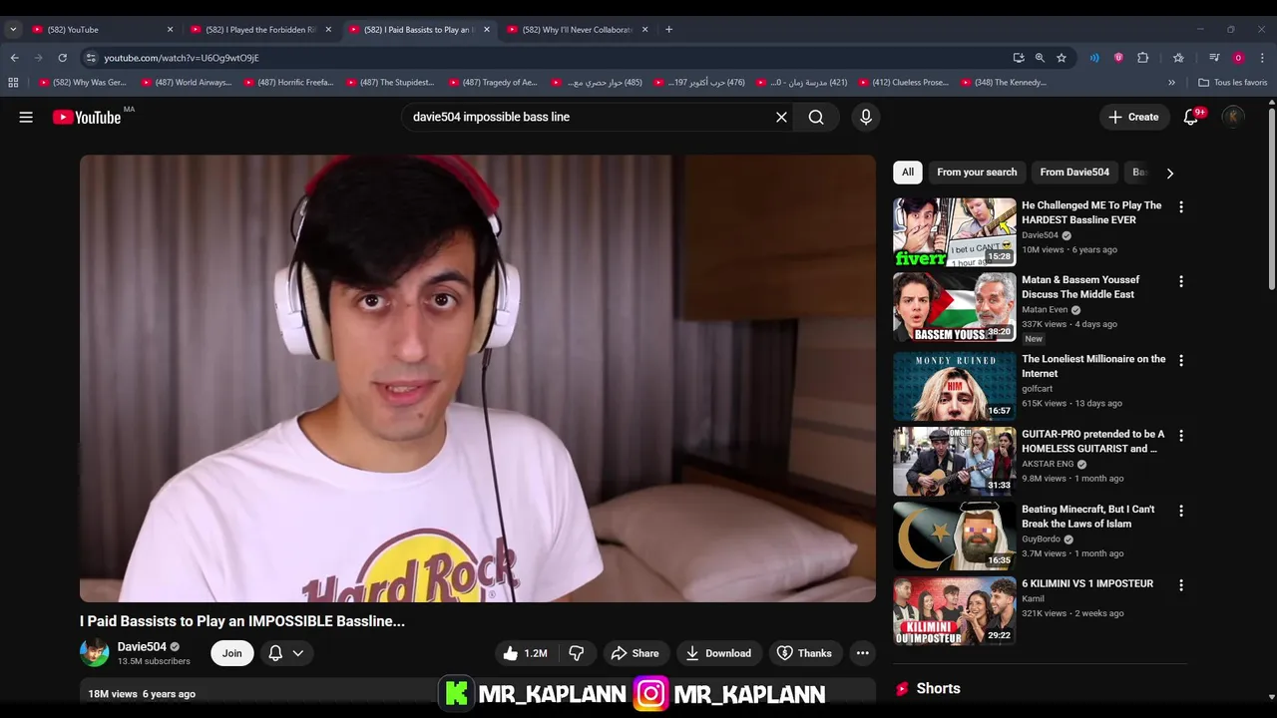Screen dimensions: 1277x718
Task: Open Davie504 channel avatar
Action: click(95, 653)
